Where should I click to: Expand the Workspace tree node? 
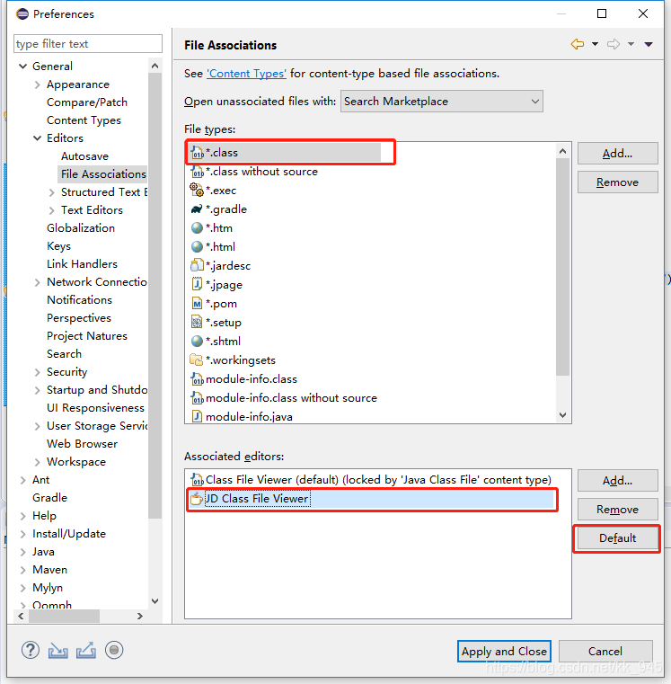[x=37, y=462]
